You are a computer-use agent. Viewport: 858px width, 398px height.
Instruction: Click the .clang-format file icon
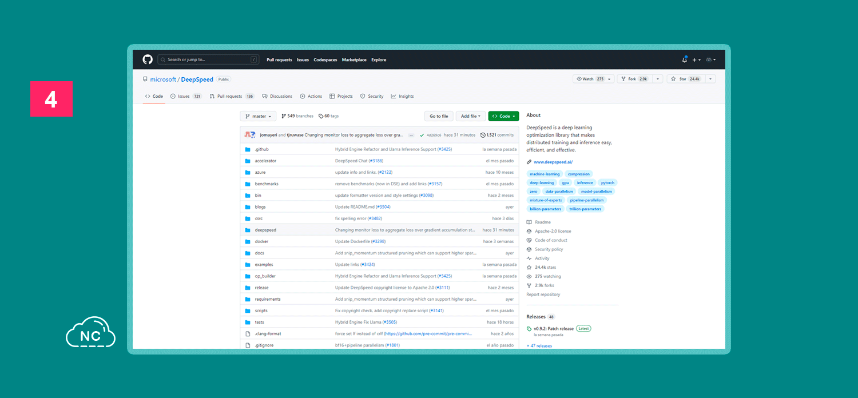coord(248,333)
